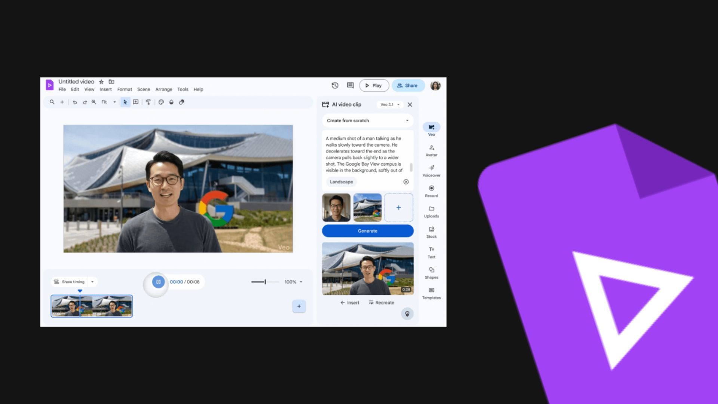Screen dimensions: 718x404
Task: Click the overlapping circles toolbar icon
Action: (x=181, y=102)
